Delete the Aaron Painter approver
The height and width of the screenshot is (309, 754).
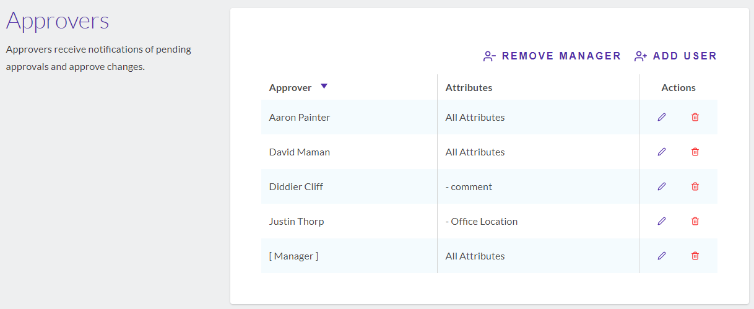tap(695, 117)
